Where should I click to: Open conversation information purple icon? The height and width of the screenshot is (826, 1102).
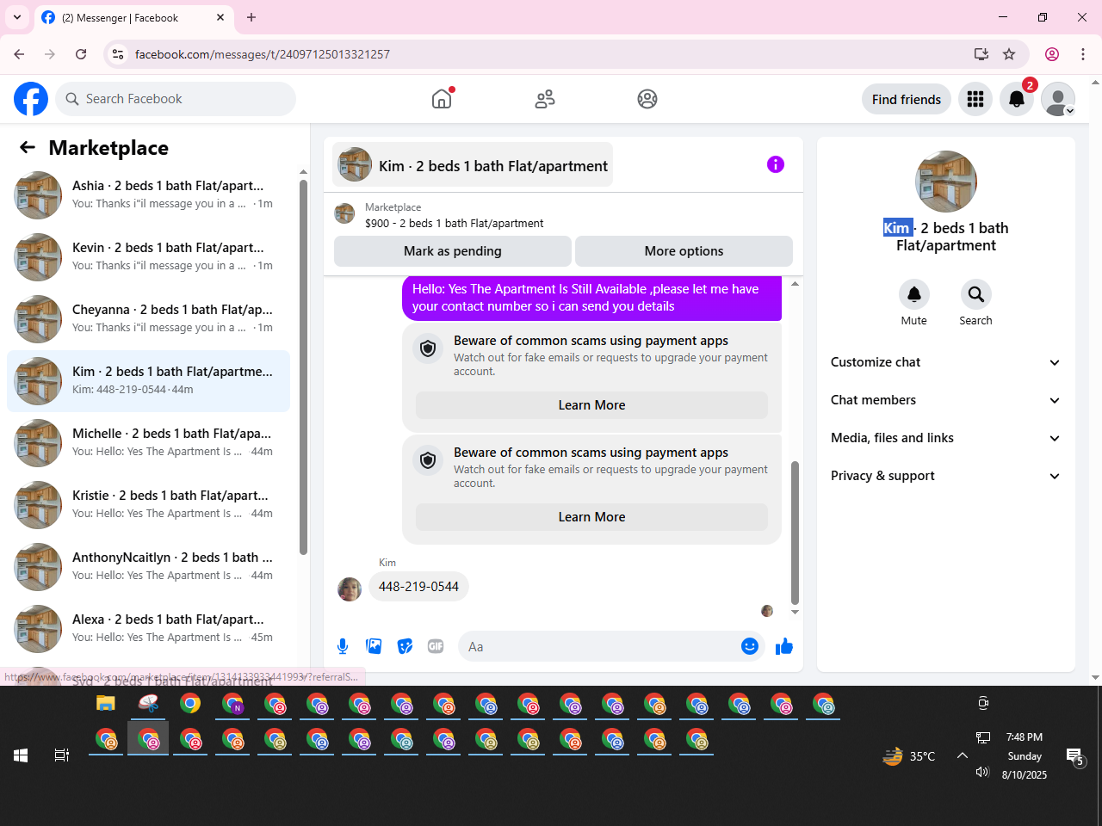pos(776,164)
